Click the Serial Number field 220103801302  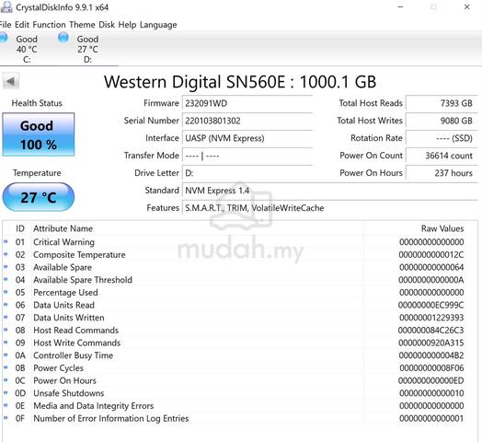247,121
